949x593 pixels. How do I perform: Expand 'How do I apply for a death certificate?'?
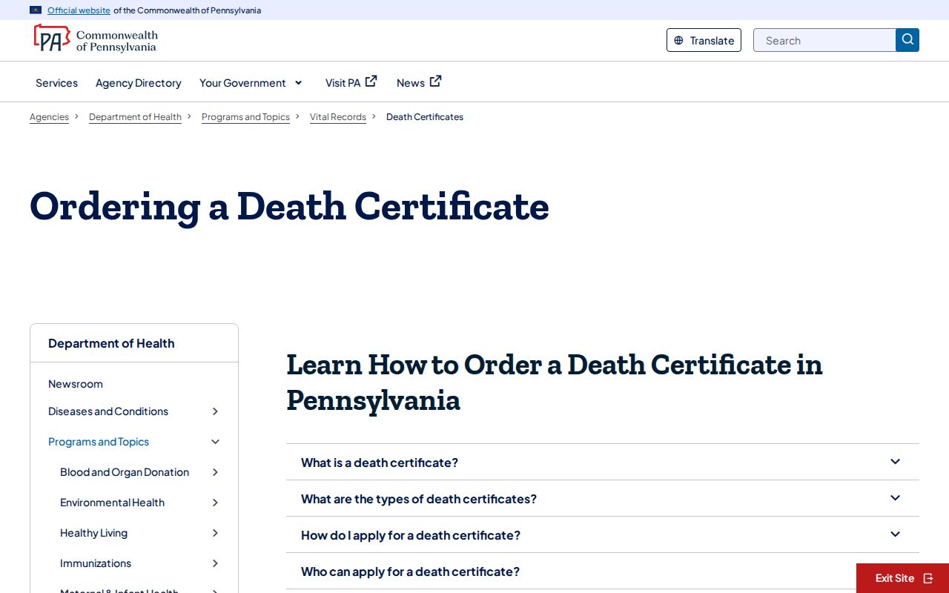(x=603, y=534)
